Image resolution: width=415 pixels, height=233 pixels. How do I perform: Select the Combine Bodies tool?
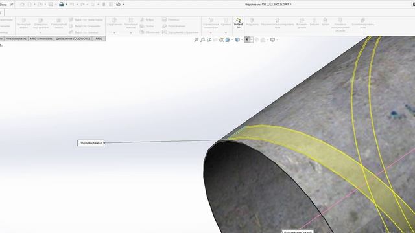click(363, 23)
